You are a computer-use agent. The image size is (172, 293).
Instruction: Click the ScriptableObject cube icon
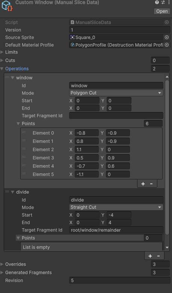click(7, 6)
